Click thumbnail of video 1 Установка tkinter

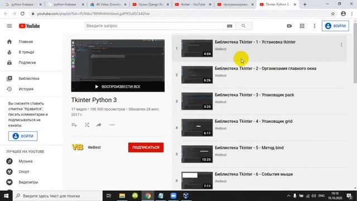(x=197, y=49)
